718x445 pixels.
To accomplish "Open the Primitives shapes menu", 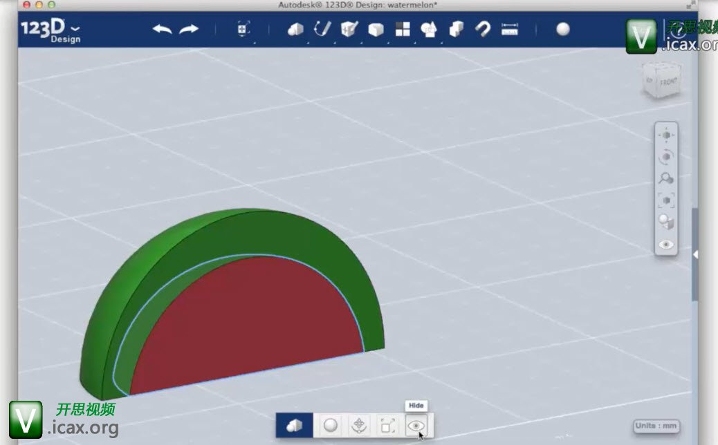I will [x=295, y=30].
